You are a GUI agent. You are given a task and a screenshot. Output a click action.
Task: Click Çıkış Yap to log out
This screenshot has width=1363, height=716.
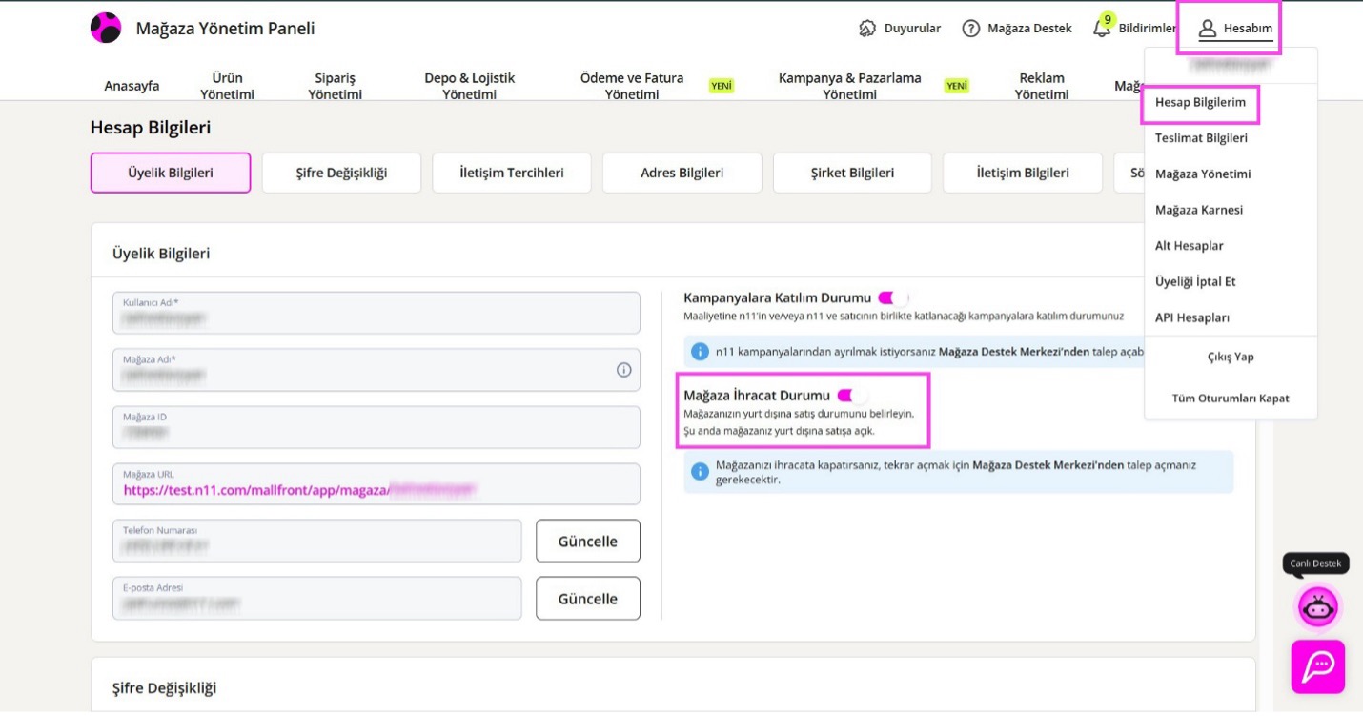coord(1231,357)
